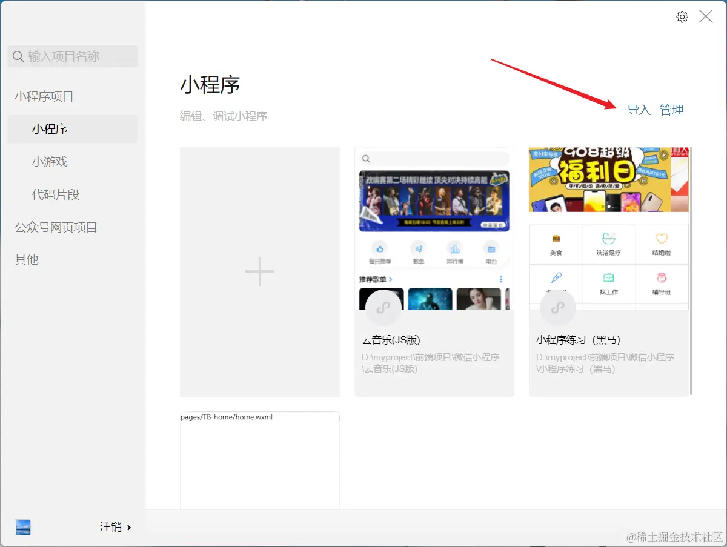Close the project launcher window

point(706,17)
